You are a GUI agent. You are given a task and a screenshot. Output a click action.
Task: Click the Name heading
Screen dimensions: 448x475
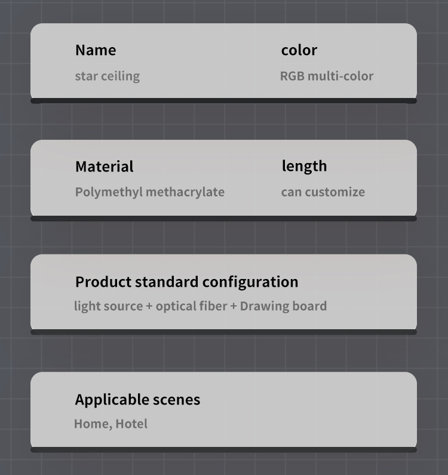pyautogui.click(x=96, y=50)
